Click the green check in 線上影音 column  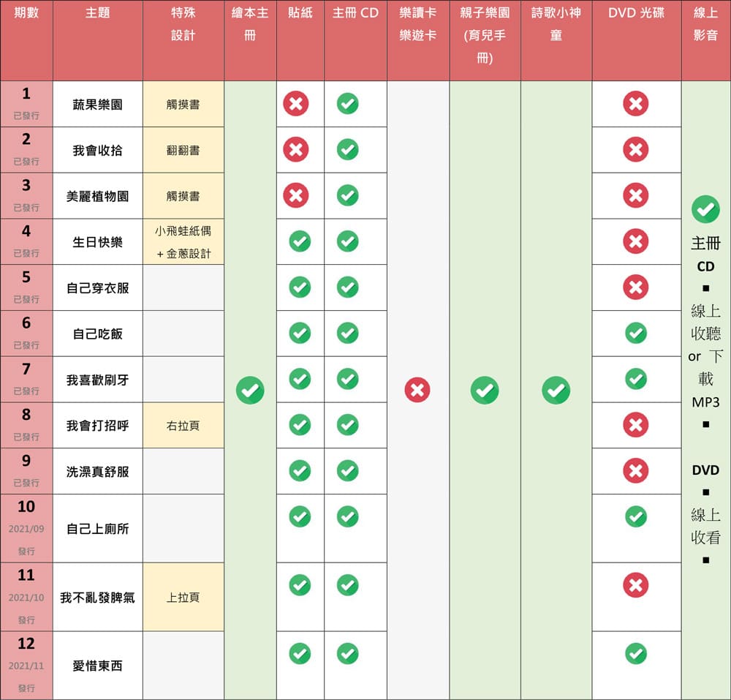click(x=705, y=209)
